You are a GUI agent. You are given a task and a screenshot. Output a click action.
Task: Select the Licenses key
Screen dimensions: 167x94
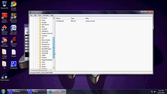(x=44, y=36)
